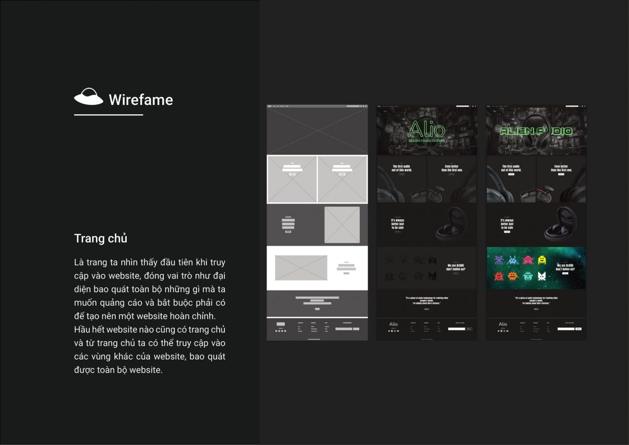This screenshot has width=629, height=445.
Task: Click the wireframe white section image placeholder
Action: [x=301, y=268]
